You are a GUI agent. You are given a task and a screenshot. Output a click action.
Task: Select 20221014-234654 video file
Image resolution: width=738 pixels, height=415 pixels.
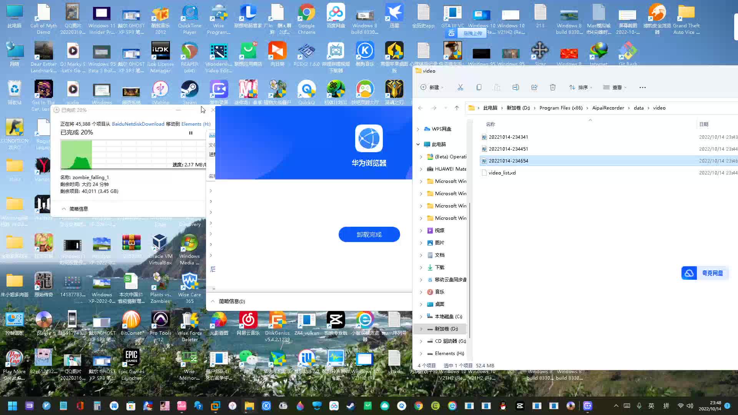[508, 160]
